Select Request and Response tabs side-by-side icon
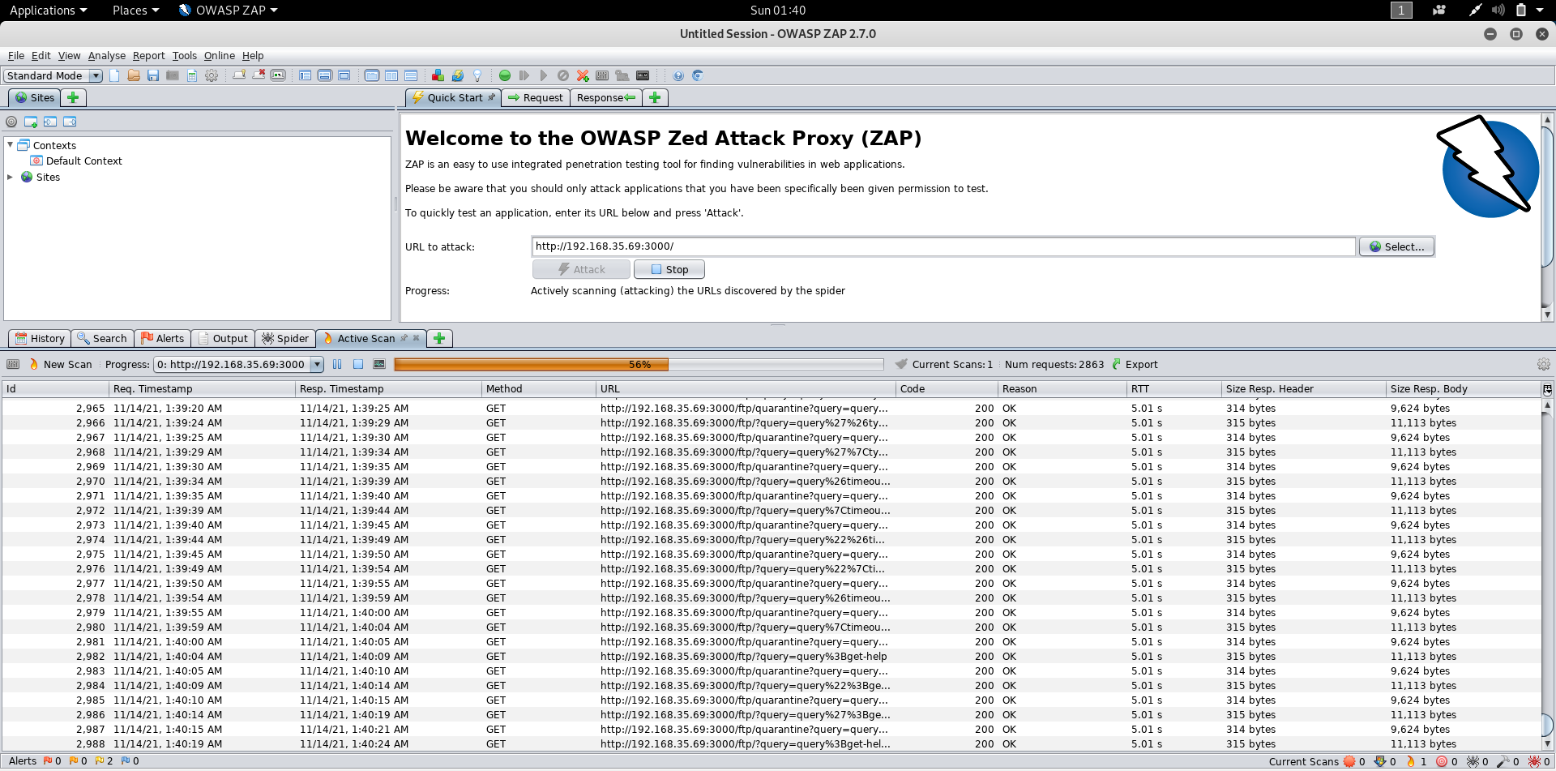The image size is (1556, 771). [x=391, y=75]
